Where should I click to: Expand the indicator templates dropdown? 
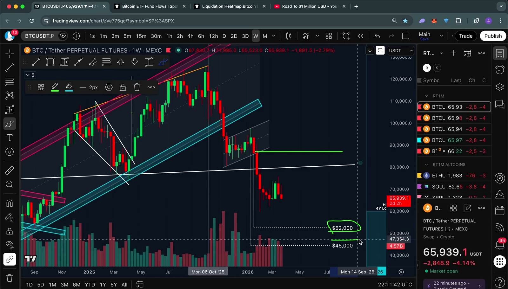(317, 36)
